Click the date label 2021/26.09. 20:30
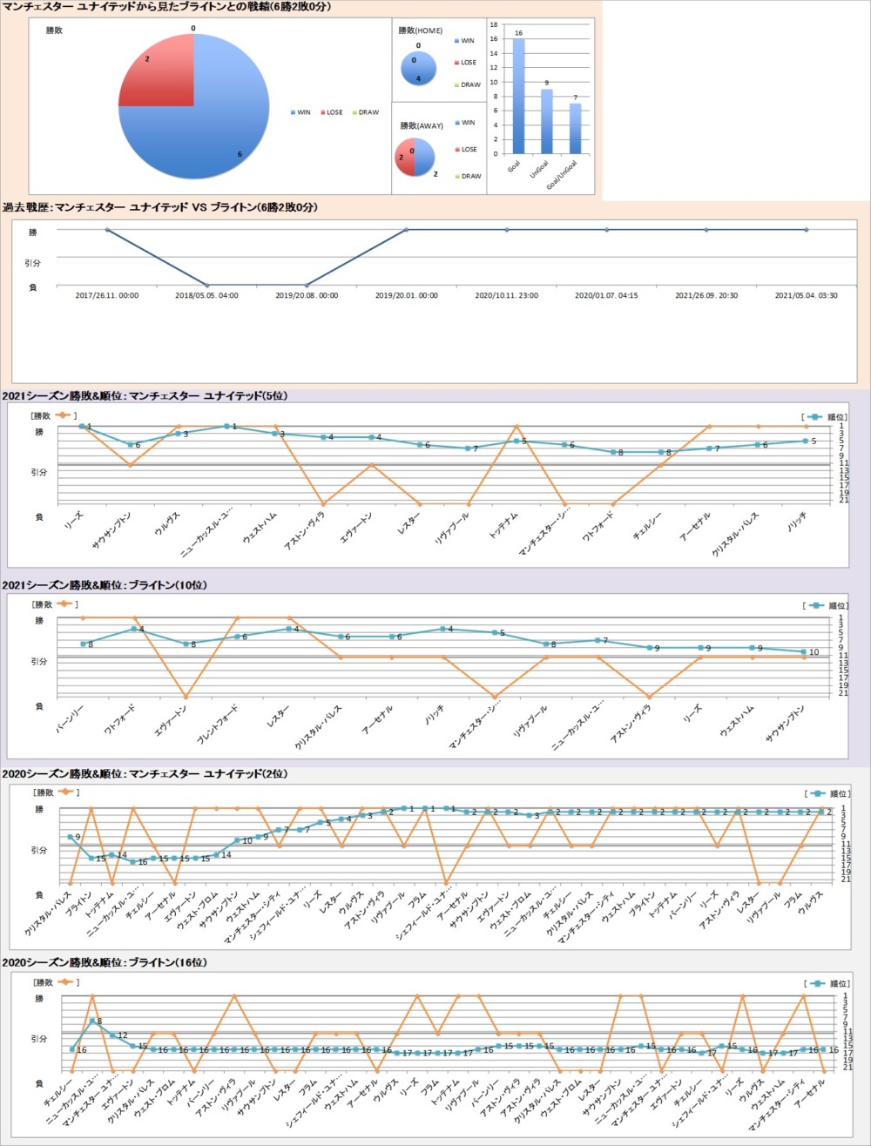The width and height of the screenshot is (871, 1146). click(x=706, y=296)
